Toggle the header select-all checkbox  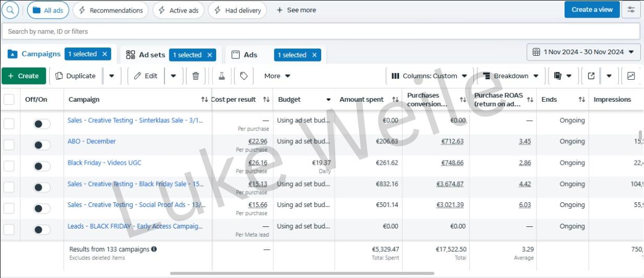[x=9, y=99]
